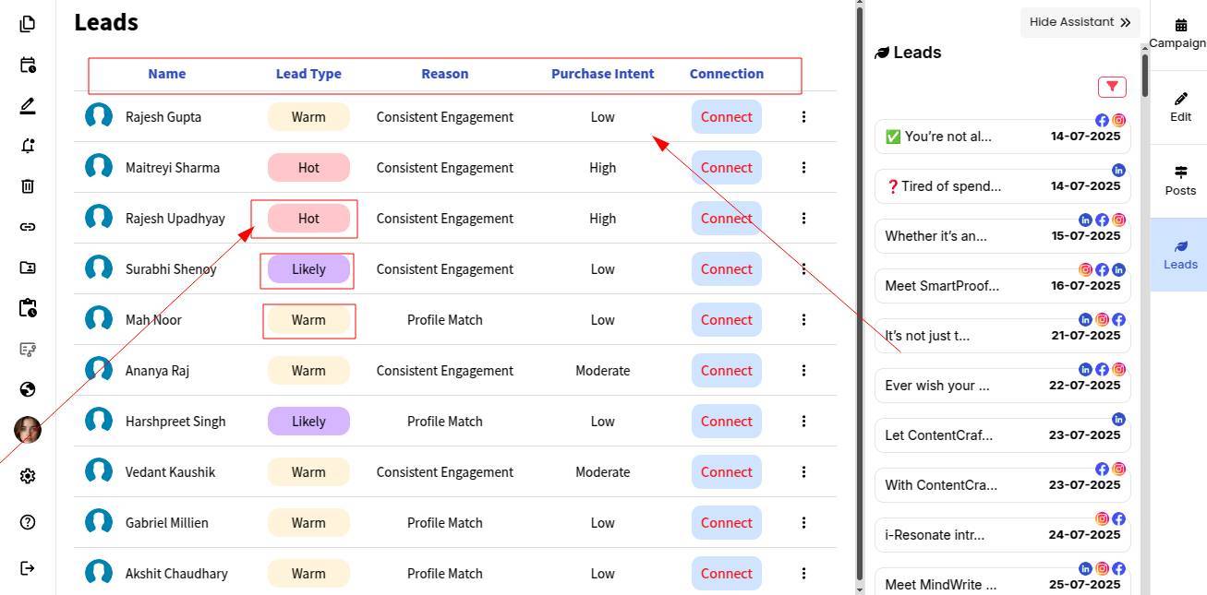The image size is (1207, 595).
Task: Open the notification bell icon
Action: [x=28, y=146]
